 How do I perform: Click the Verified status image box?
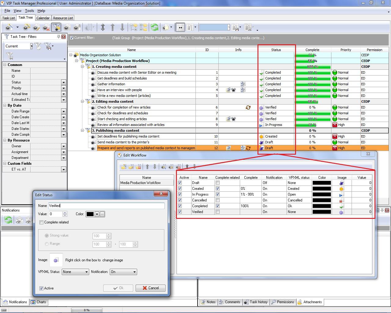click(x=56, y=260)
